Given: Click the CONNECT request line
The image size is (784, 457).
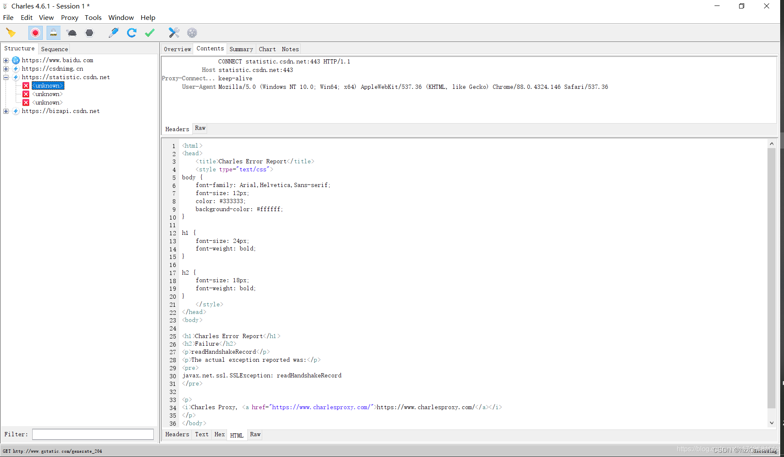Looking at the screenshot, I should tap(284, 61).
